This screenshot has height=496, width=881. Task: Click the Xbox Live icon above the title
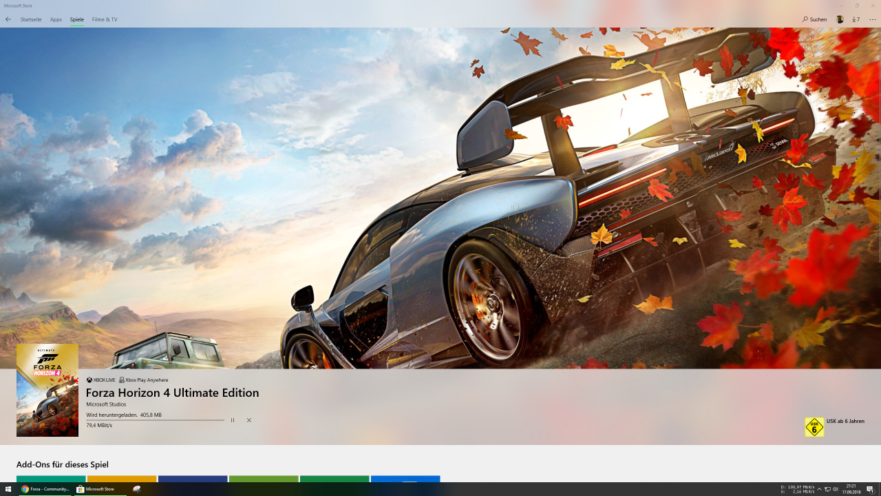[89, 380]
